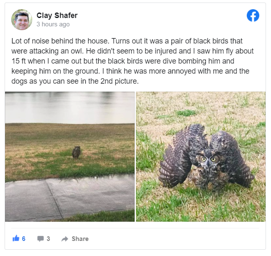Click the Facebook logo icon
Image resolution: width=271 pixels, height=256 pixels.
pyautogui.click(x=253, y=15)
